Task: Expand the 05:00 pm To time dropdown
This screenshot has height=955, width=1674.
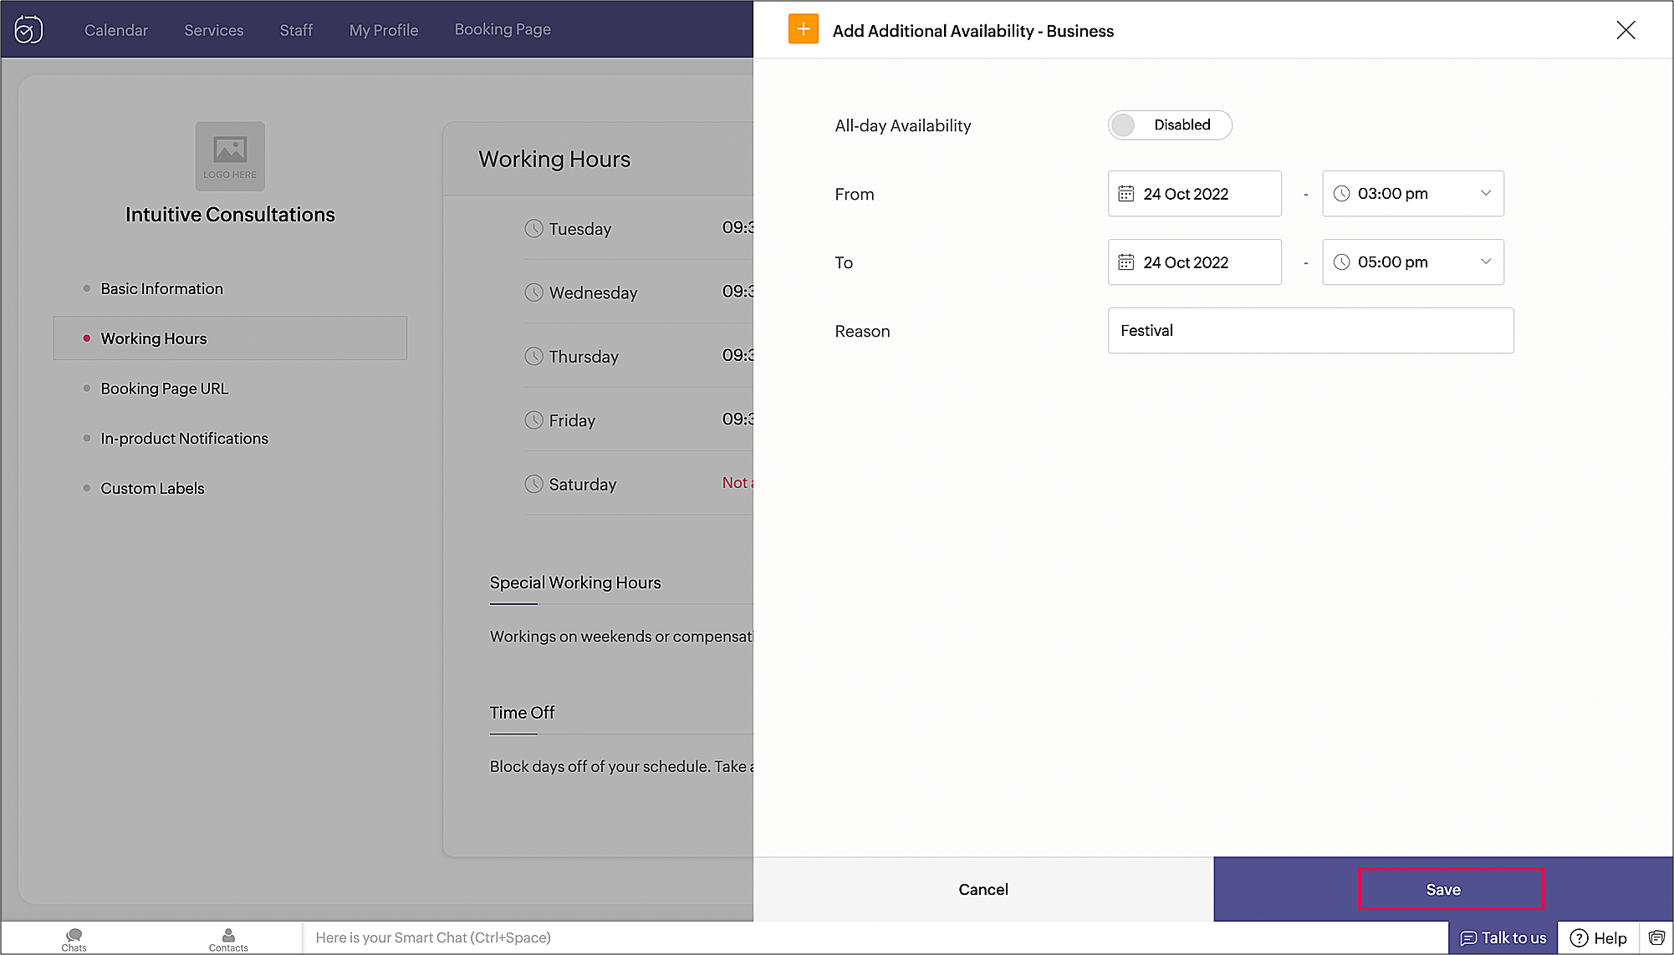Action: pos(1485,262)
